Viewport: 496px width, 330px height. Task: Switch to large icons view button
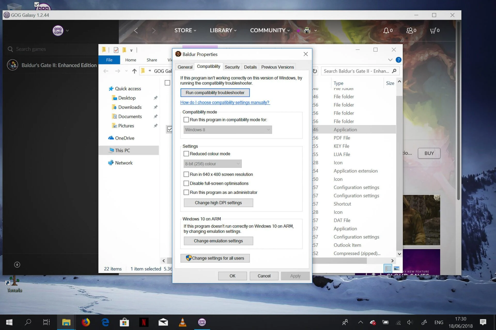(397, 269)
